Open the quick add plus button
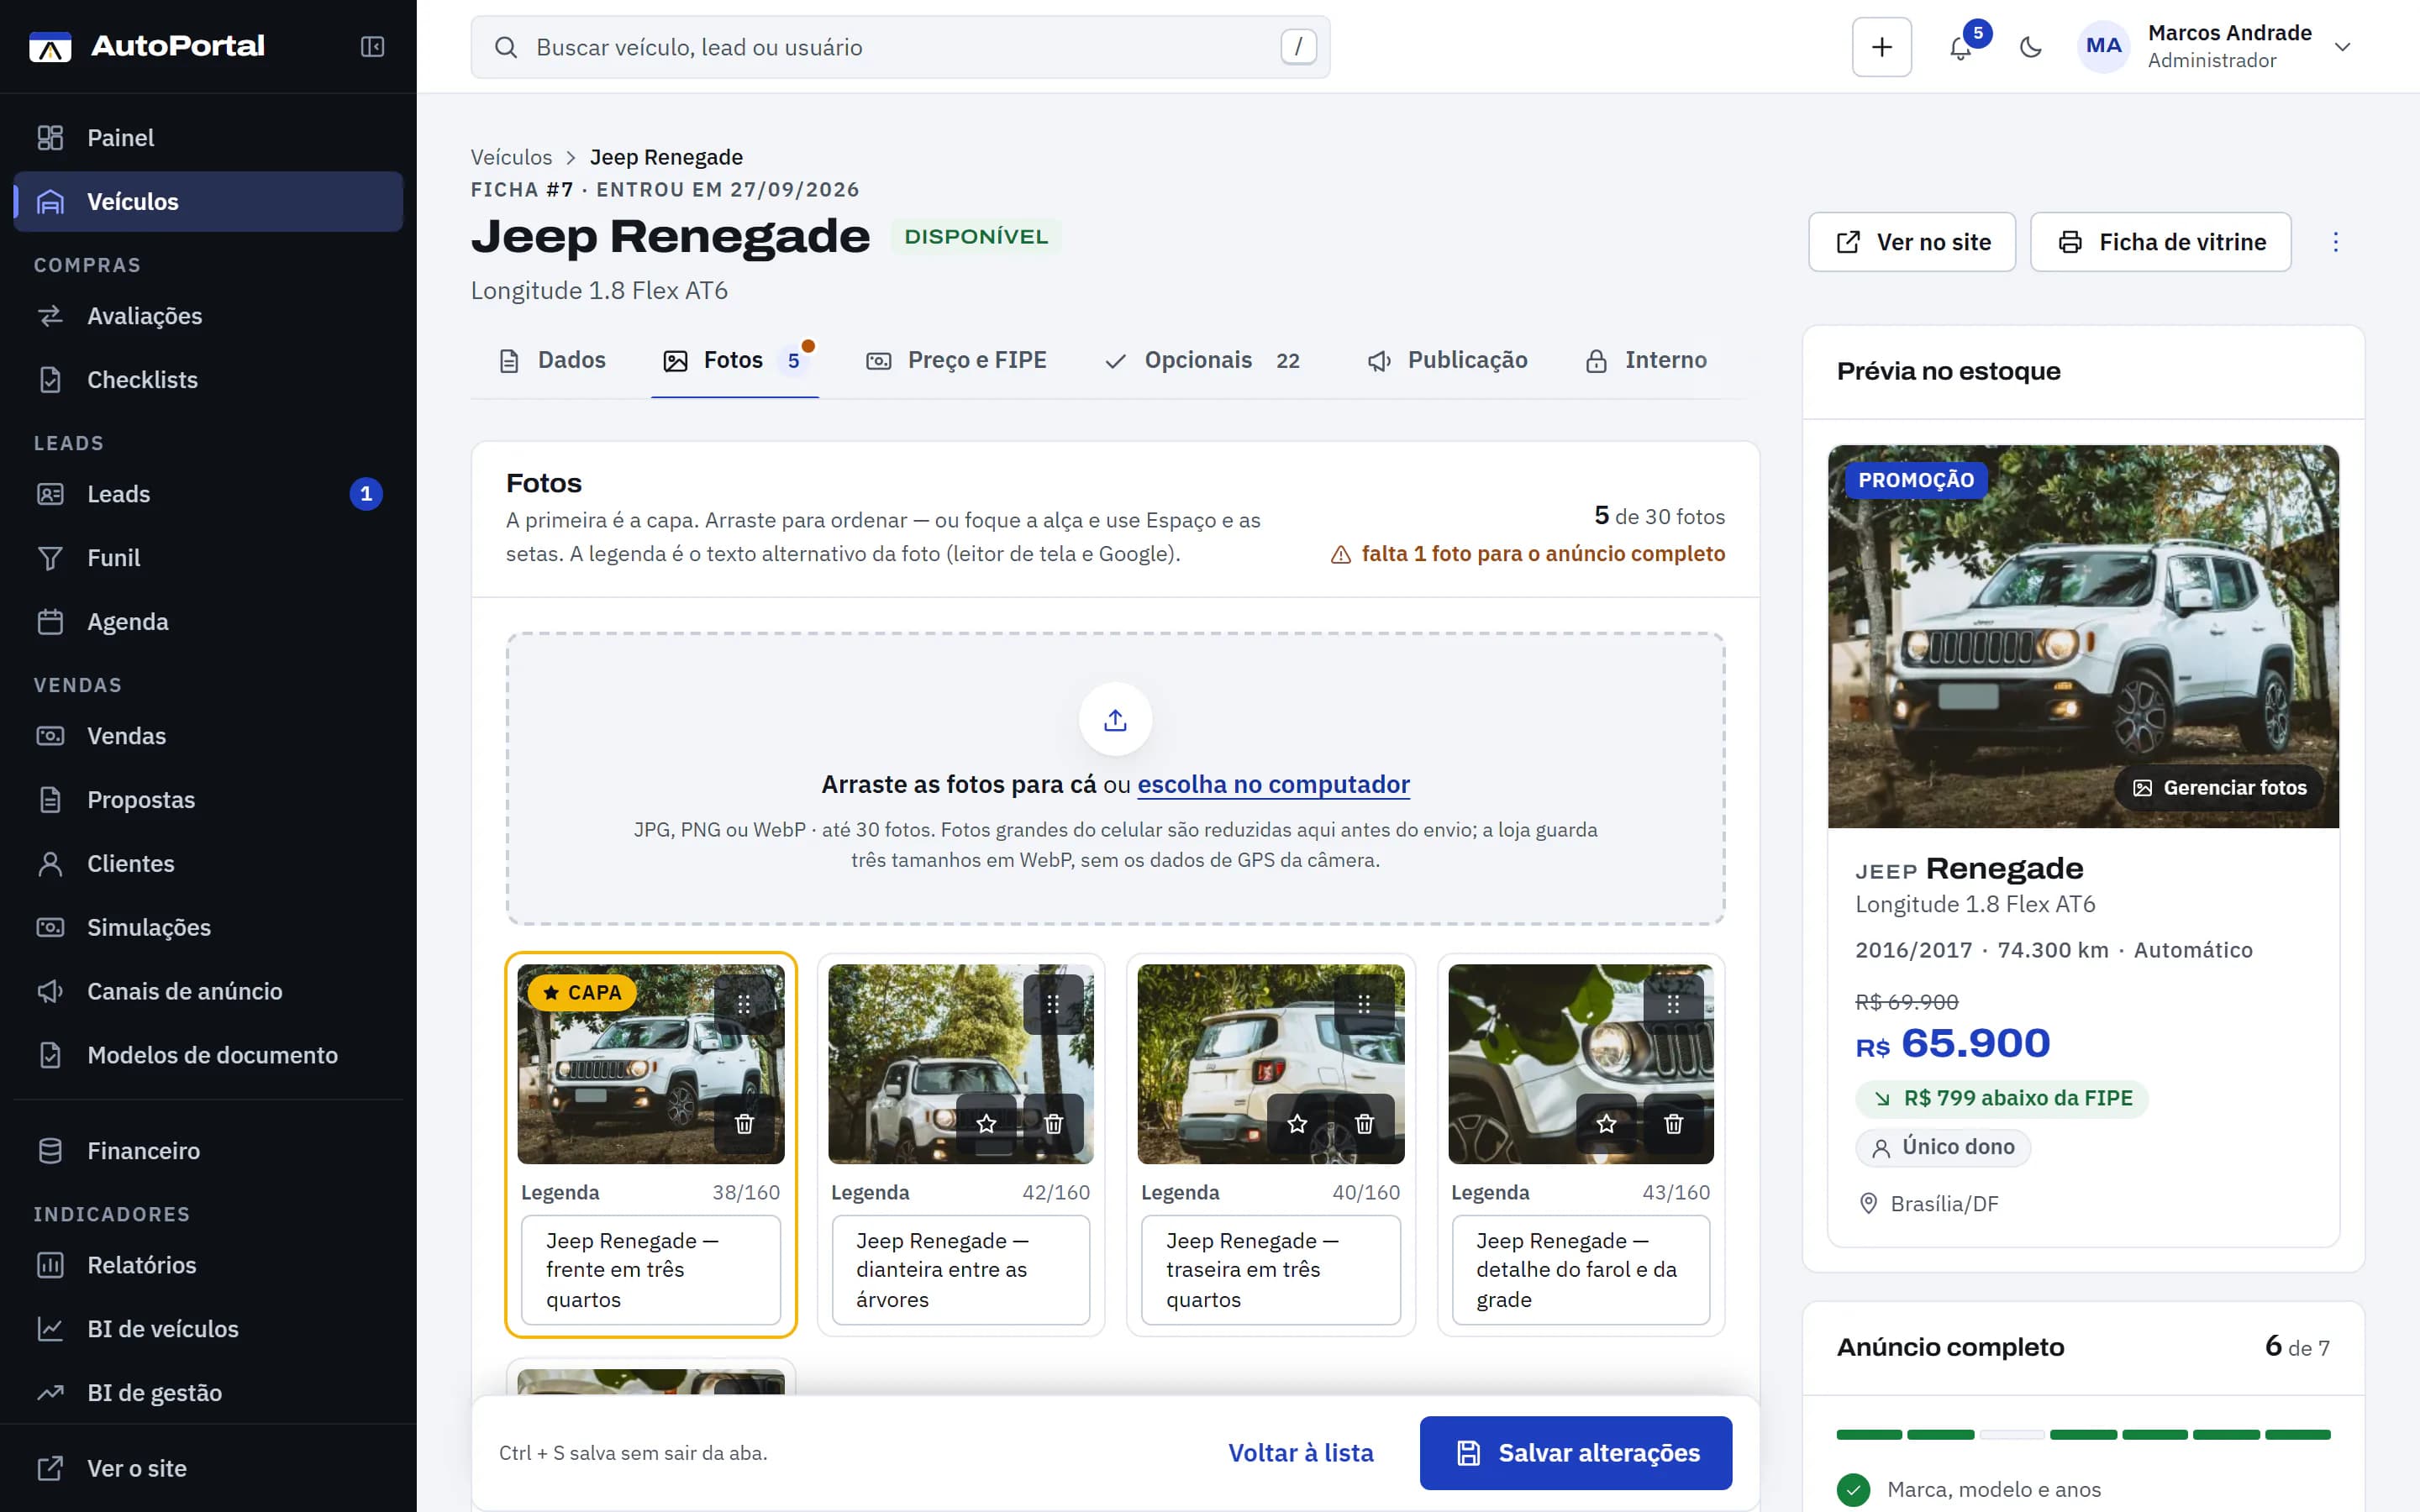The image size is (2420, 1512). point(1881,47)
